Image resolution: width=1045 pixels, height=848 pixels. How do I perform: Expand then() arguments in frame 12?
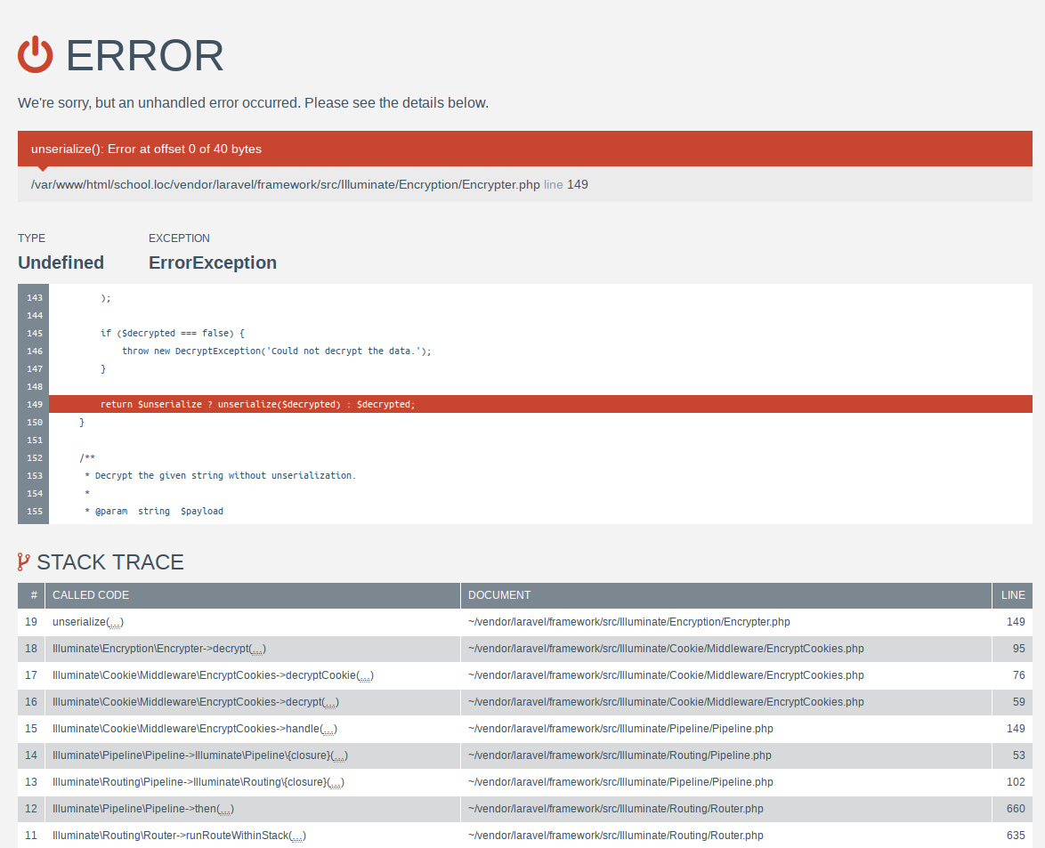227,809
